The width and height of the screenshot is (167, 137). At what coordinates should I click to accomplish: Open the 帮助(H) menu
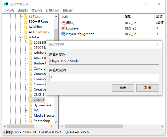point(68,11)
